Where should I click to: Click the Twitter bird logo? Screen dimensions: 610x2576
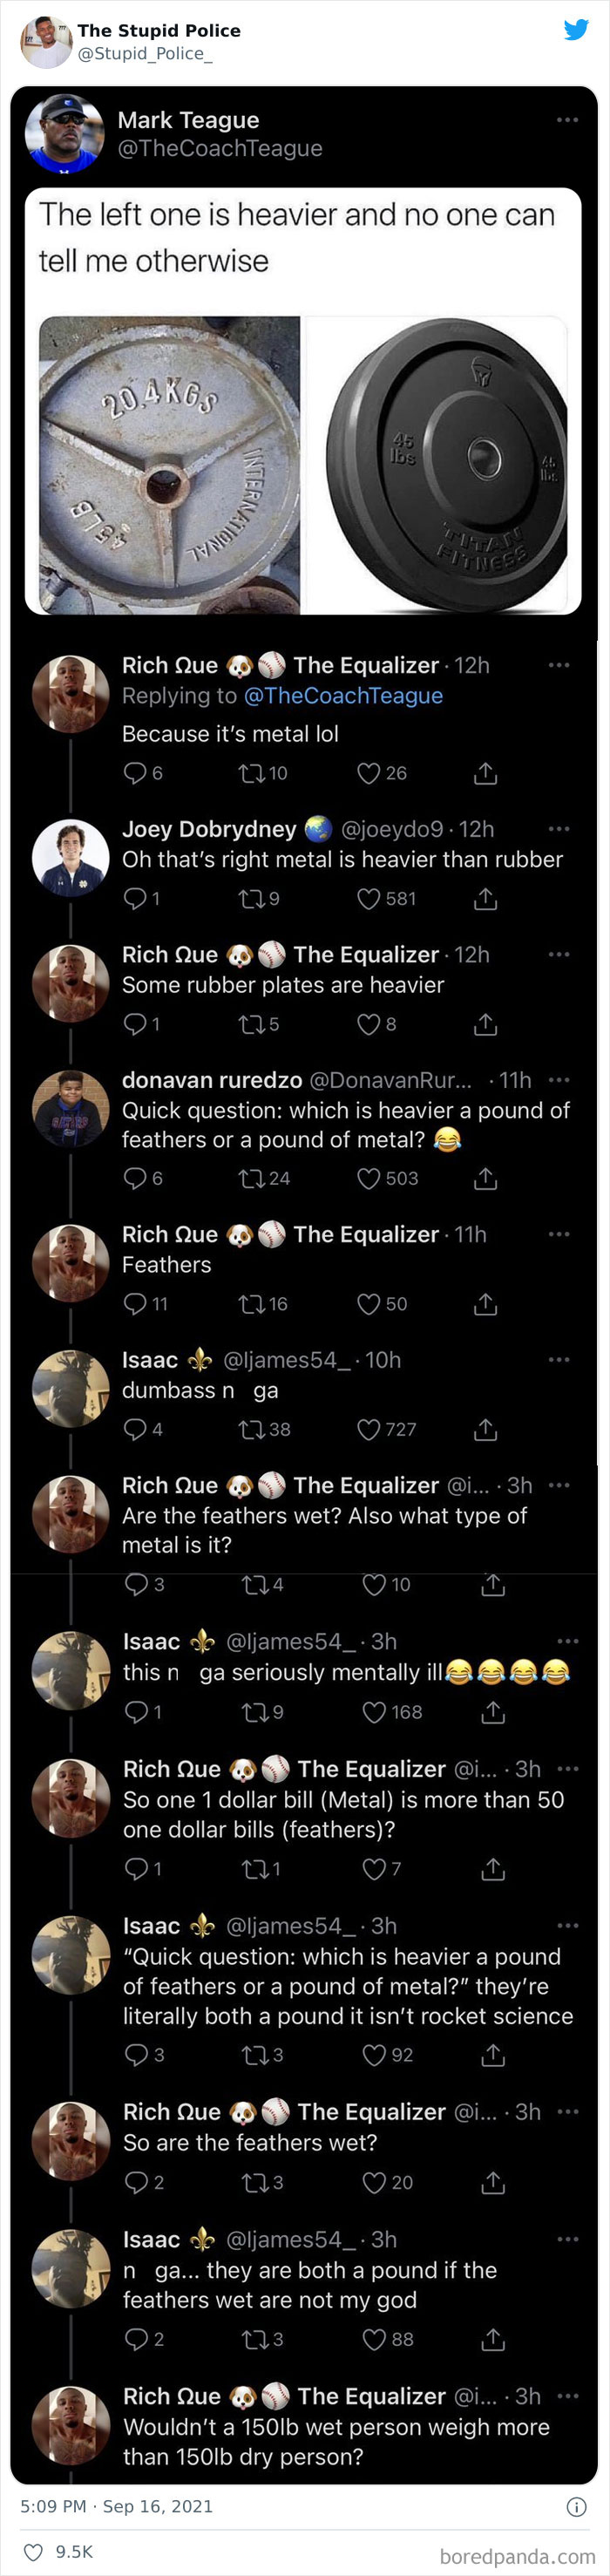[x=575, y=31]
